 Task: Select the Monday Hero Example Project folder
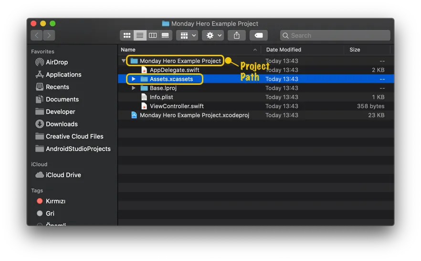click(x=256, y=61)
